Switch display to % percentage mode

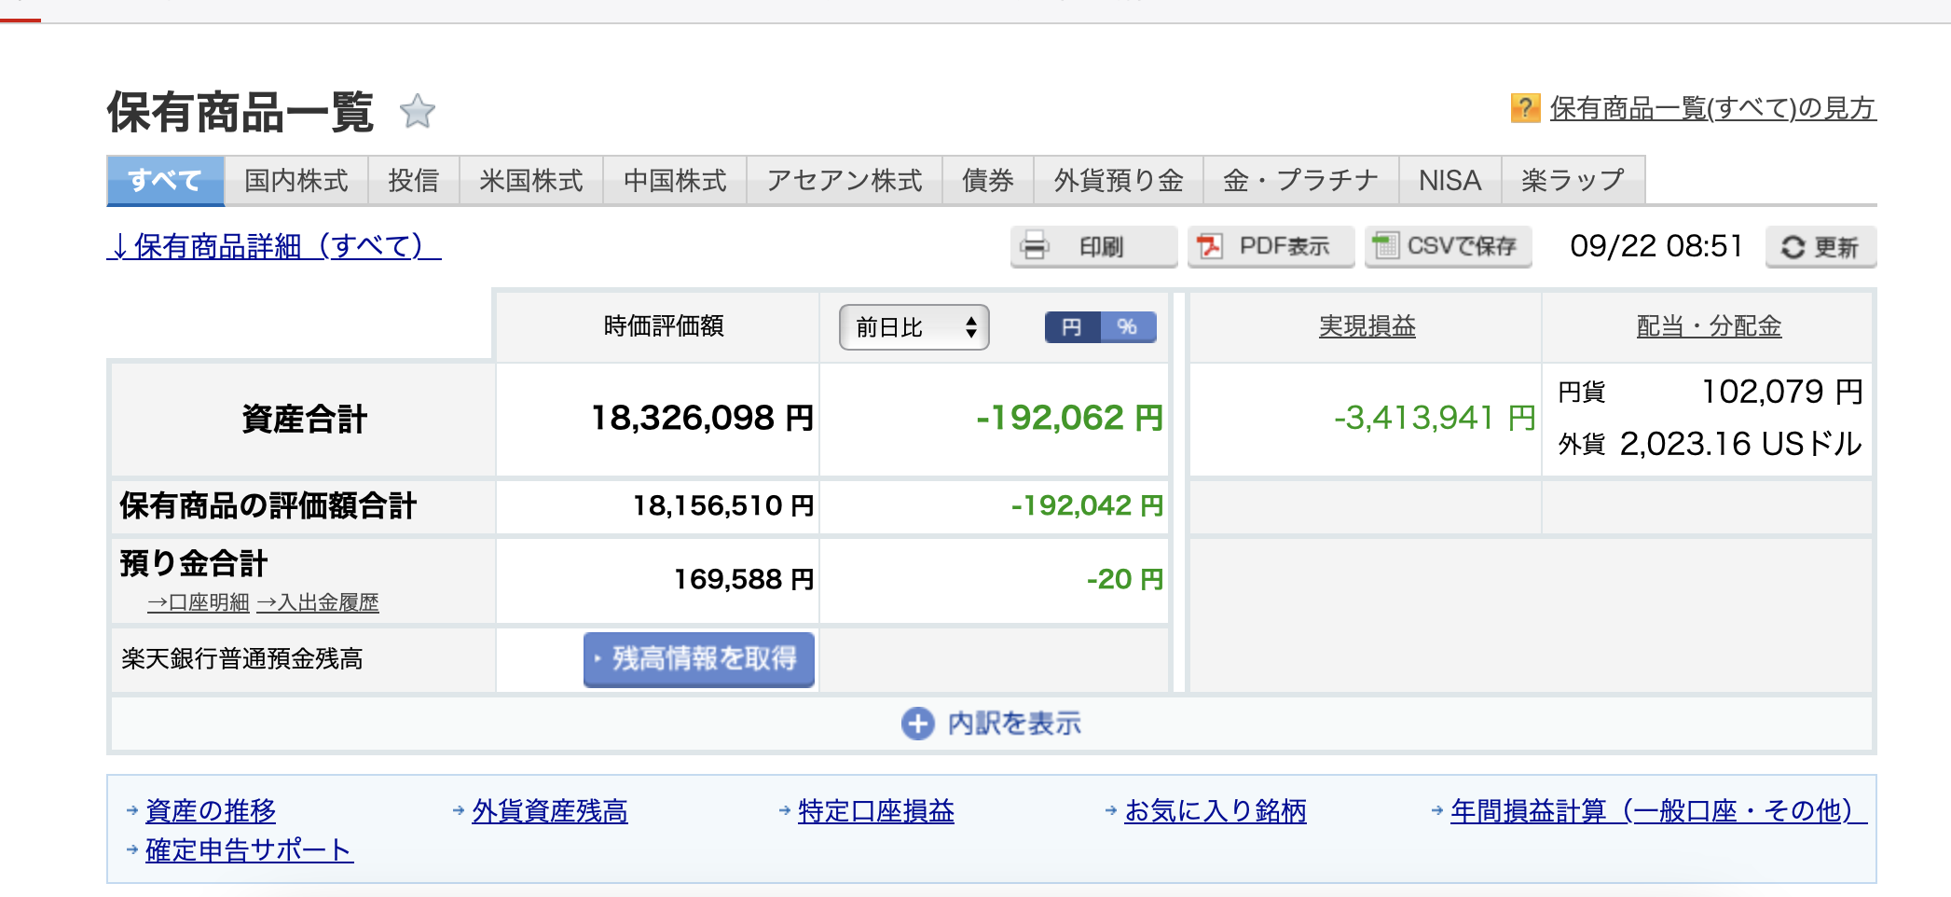[1128, 327]
